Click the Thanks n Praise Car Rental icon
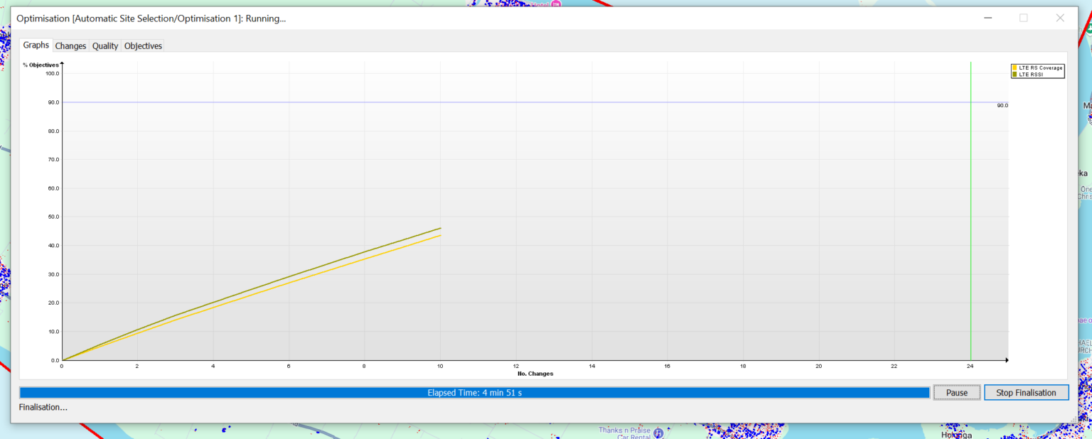This screenshot has width=1092, height=439. click(658, 433)
